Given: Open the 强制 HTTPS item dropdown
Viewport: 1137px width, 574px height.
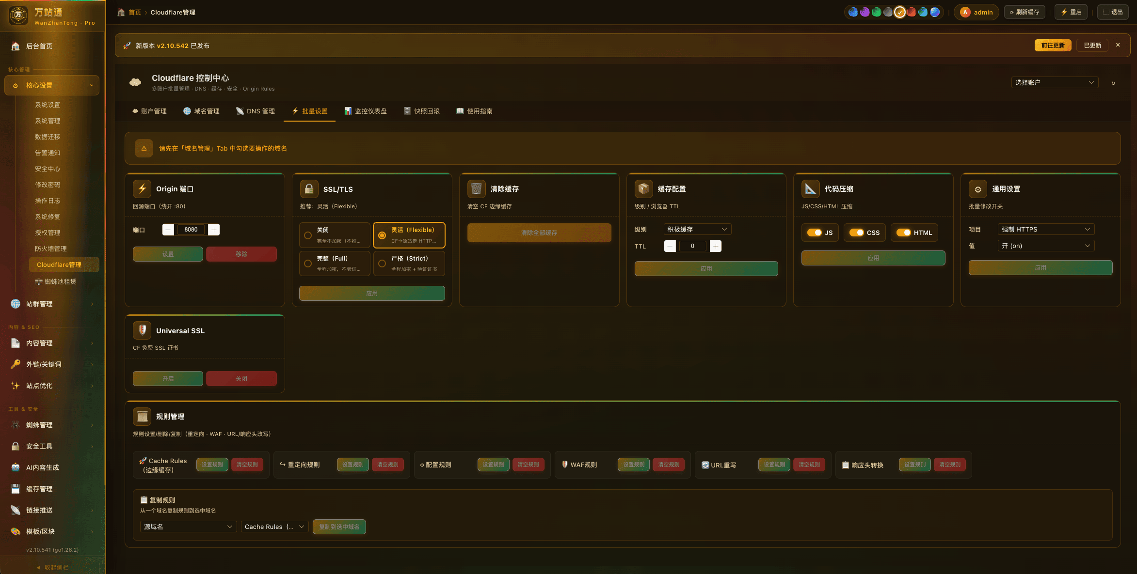Looking at the screenshot, I should coord(1046,229).
